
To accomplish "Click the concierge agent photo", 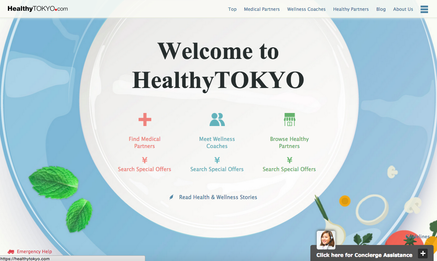I will click(x=326, y=240).
